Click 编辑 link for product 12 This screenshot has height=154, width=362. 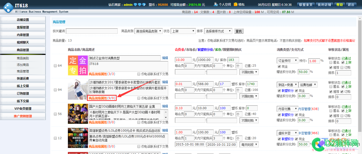click(165, 130)
